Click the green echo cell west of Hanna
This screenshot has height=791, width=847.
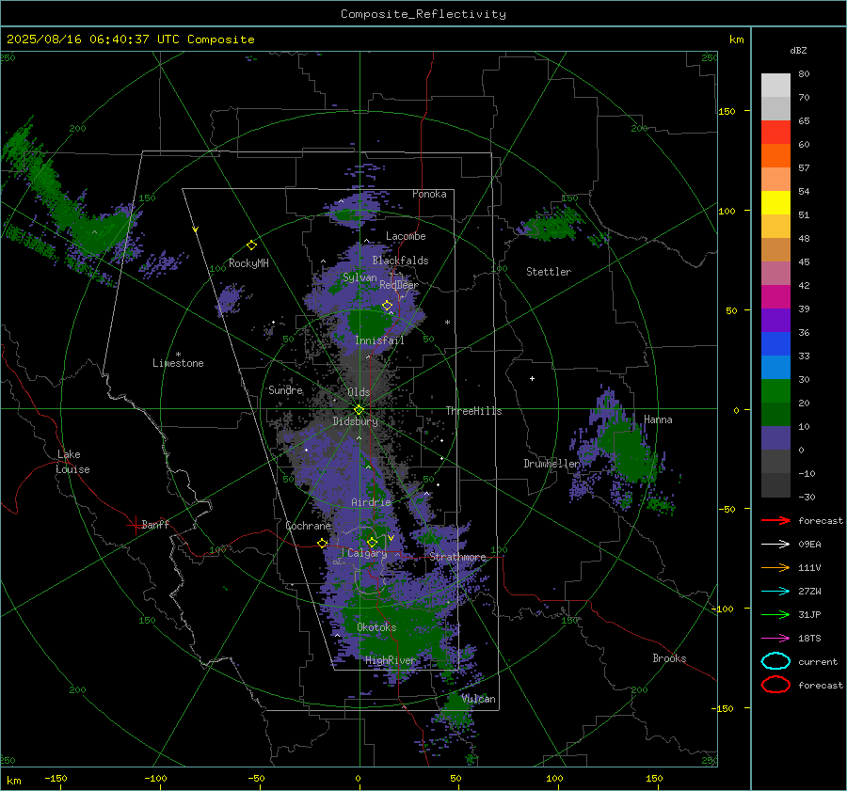point(630,452)
